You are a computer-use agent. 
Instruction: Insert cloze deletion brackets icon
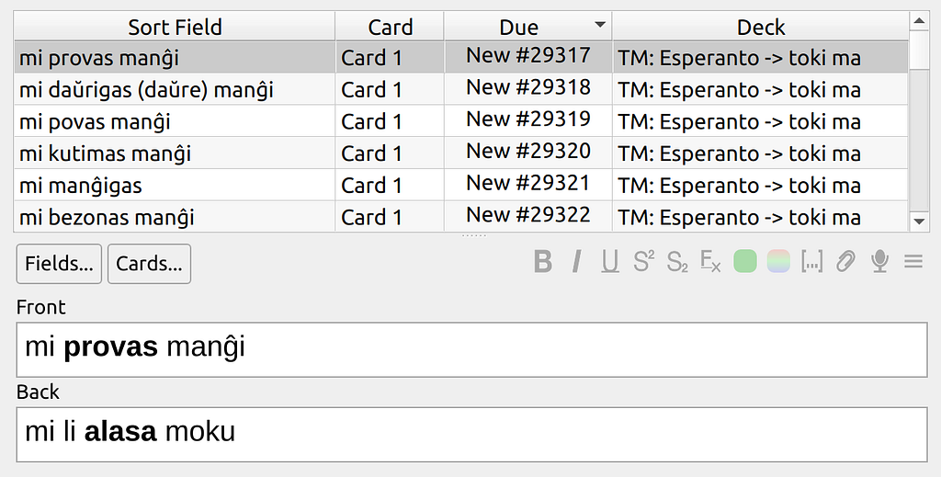coord(811,262)
